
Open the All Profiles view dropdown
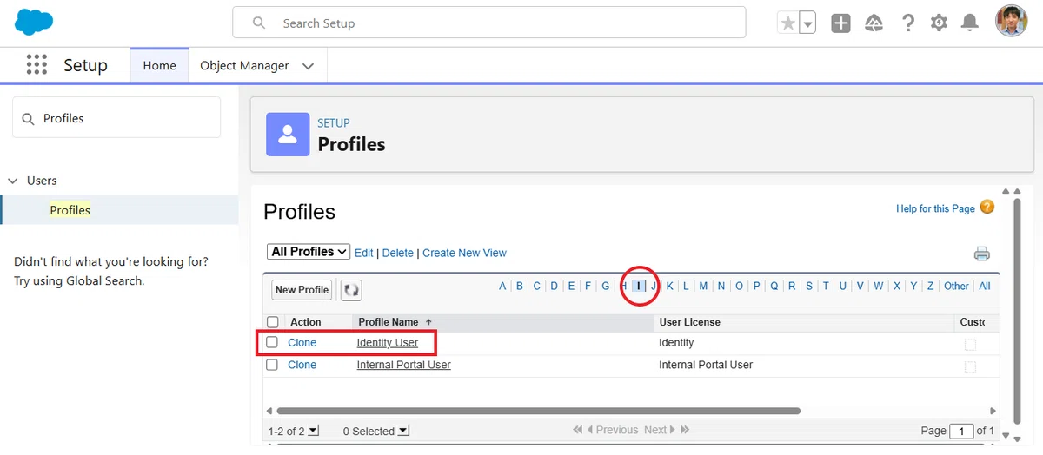pos(309,252)
